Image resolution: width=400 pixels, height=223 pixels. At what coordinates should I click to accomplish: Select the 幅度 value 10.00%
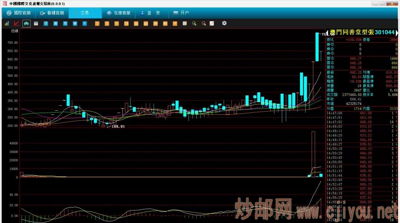pyautogui.click(x=356, y=81)
